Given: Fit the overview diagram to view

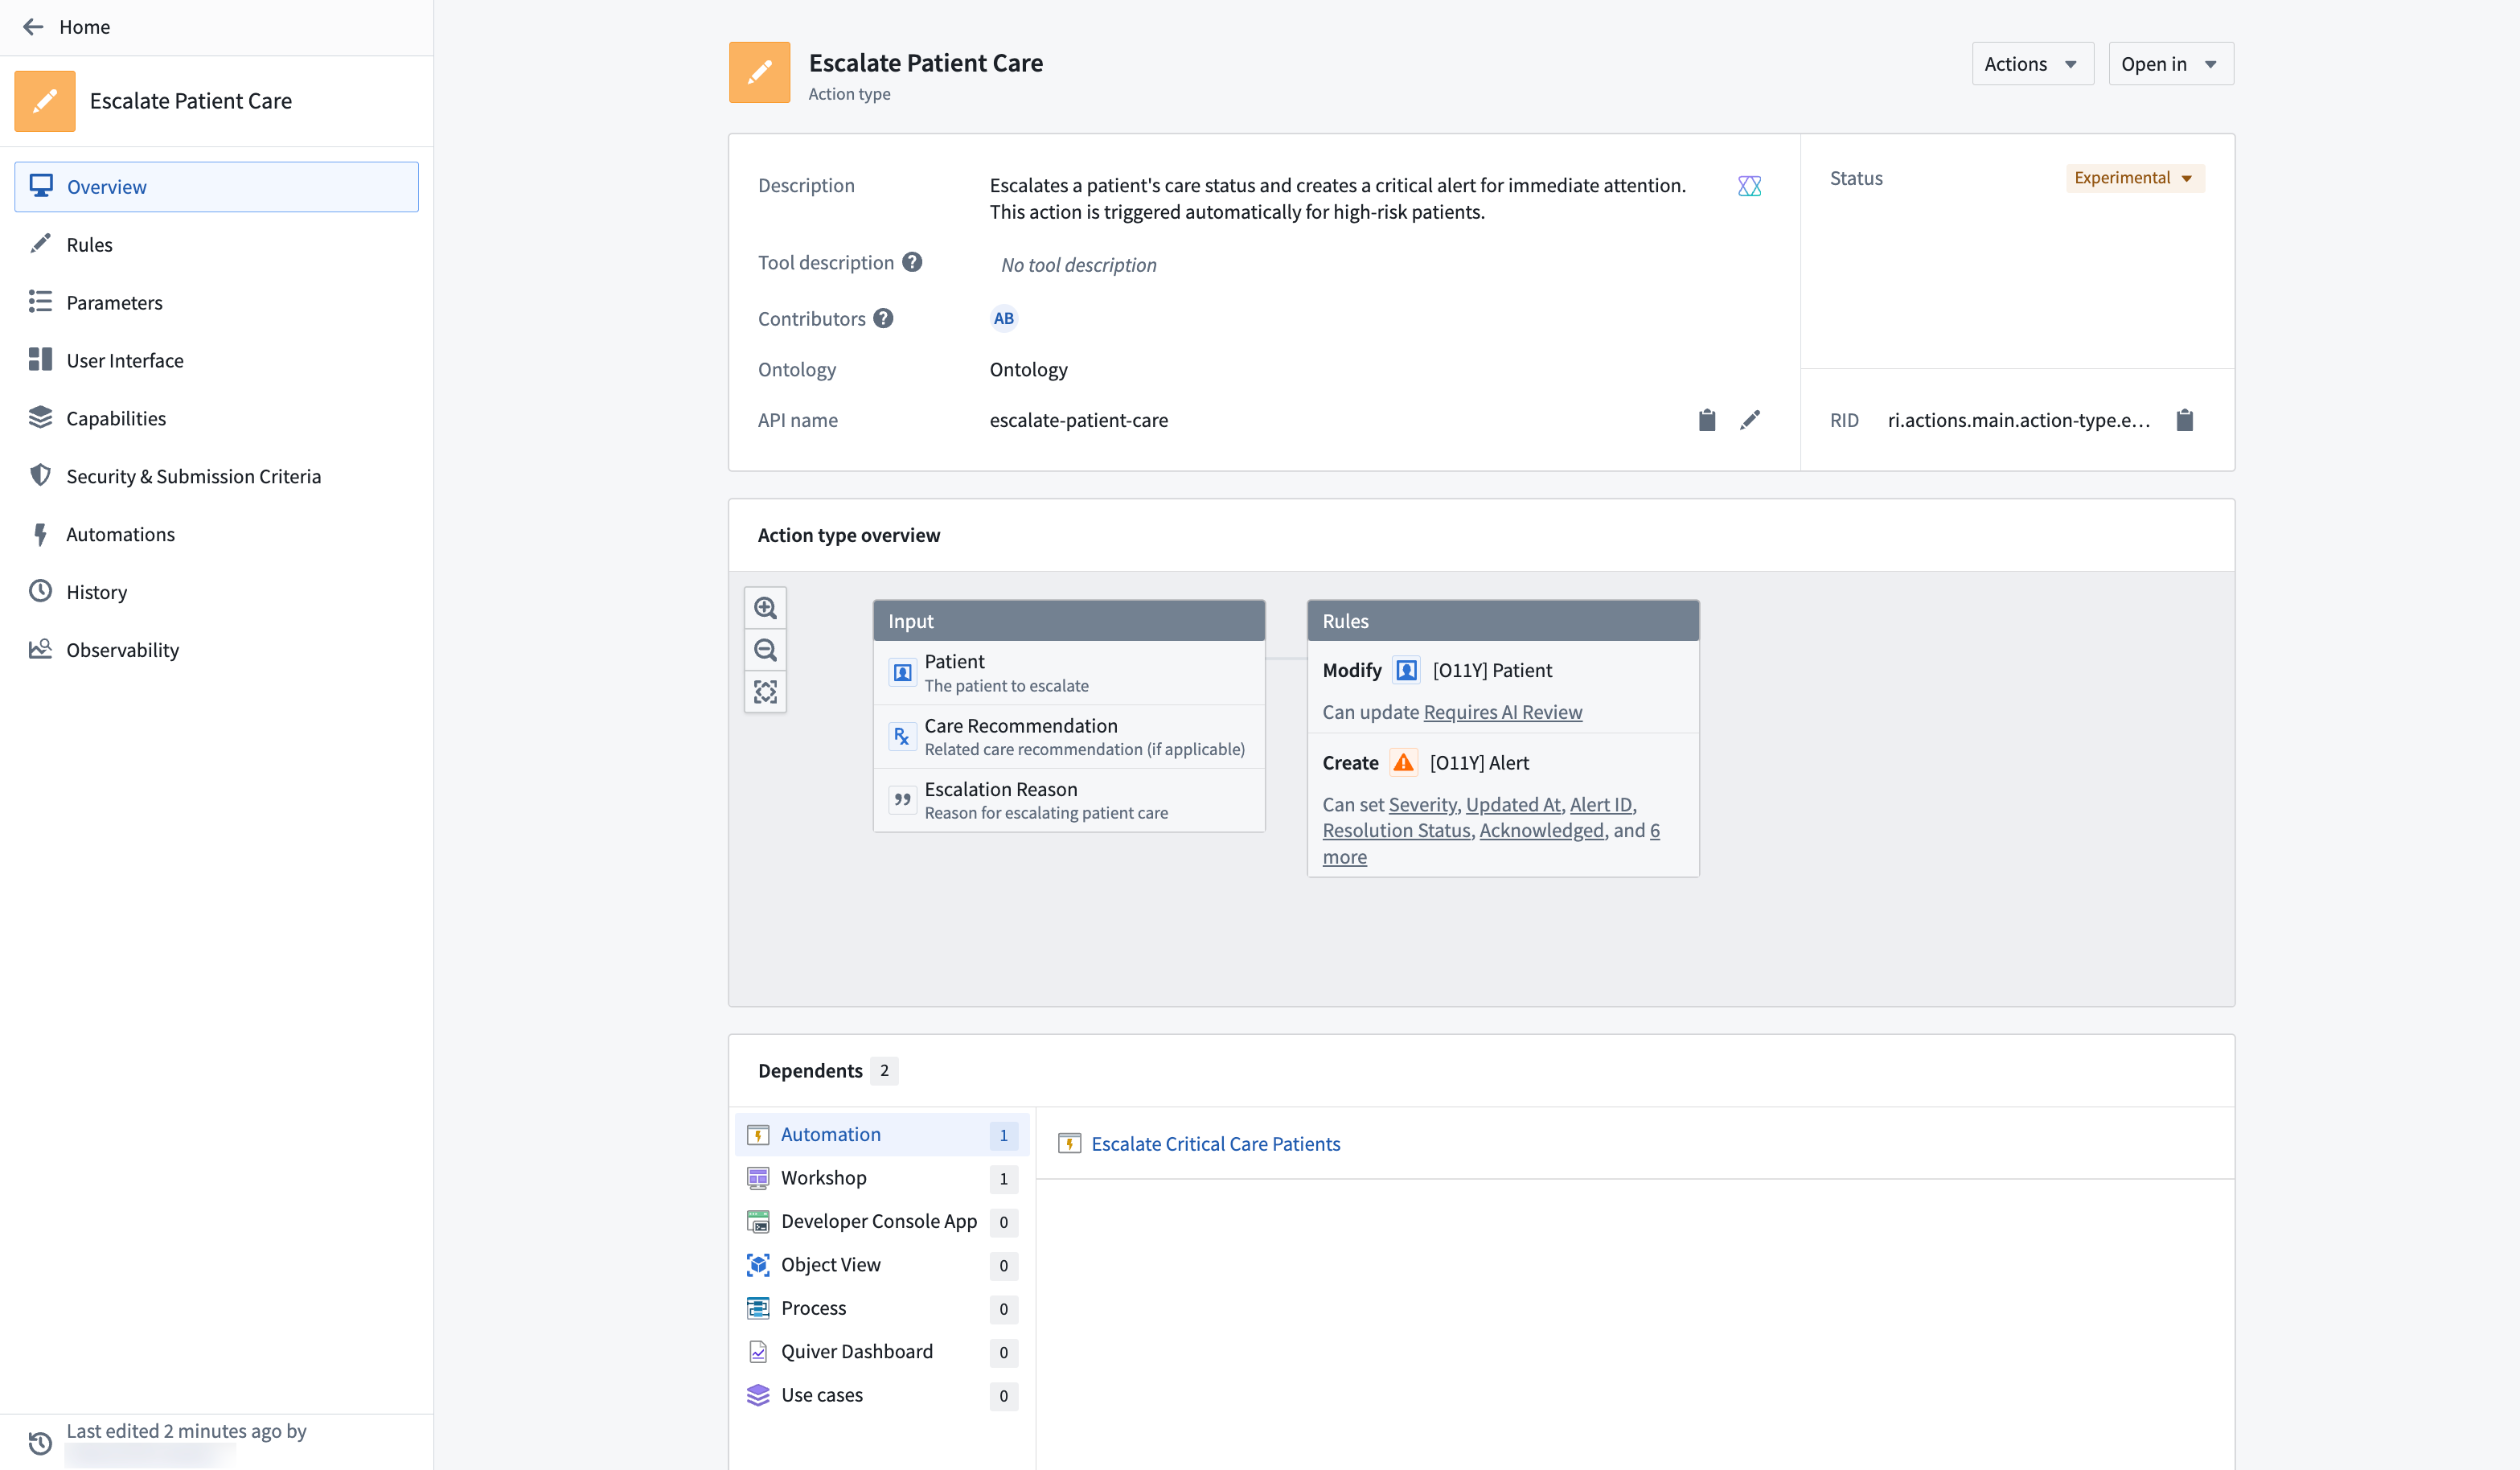Looking at the screenshot, I should click(x=765, y=691).
